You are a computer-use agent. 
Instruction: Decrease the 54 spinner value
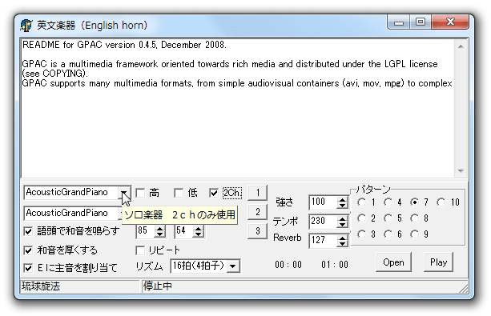(x=198, y=234)
